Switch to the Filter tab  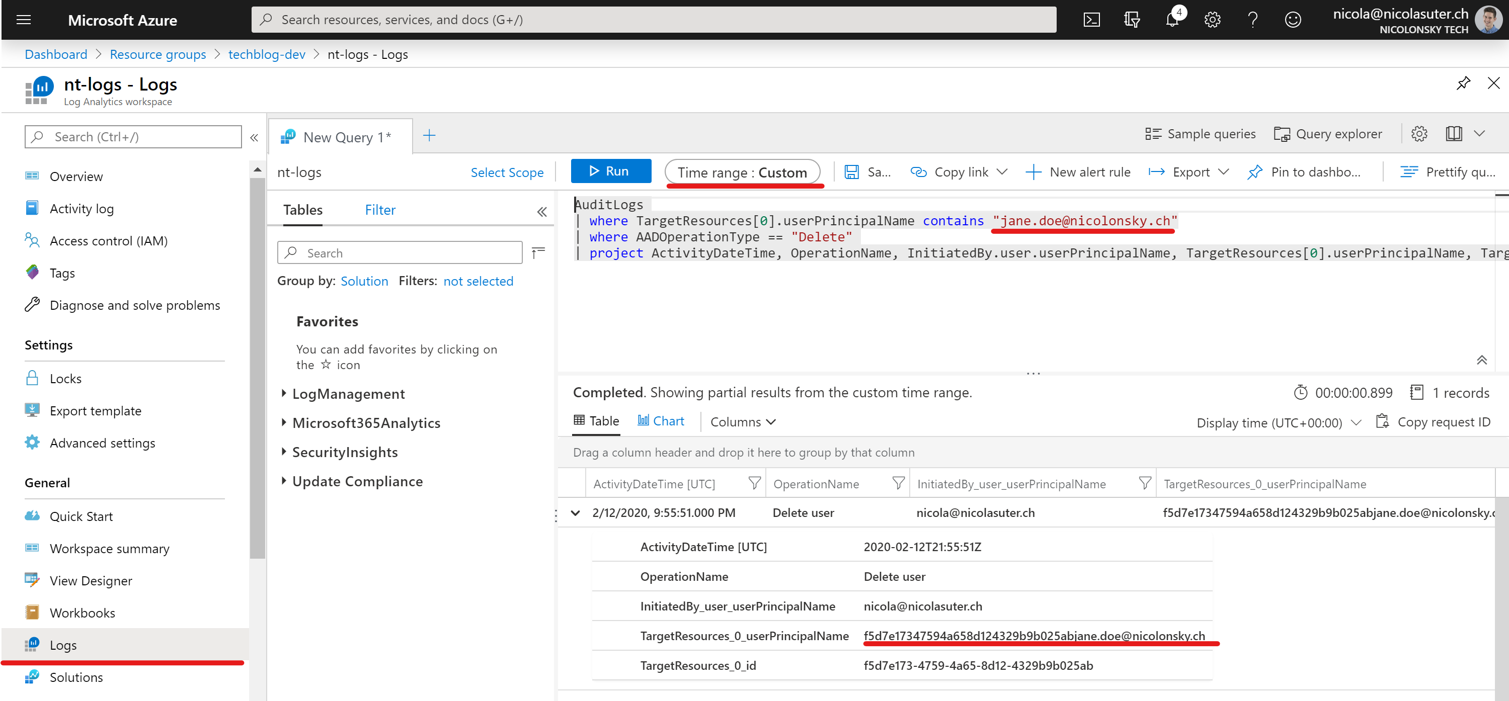point(380,210)
